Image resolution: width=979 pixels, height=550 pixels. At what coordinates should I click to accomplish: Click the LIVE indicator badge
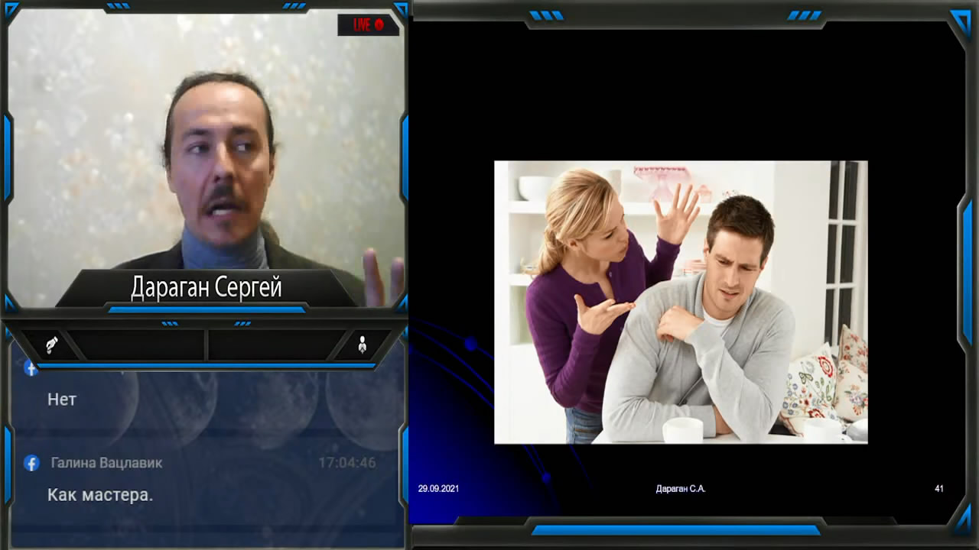pyautogui.click(x=368, y=24)
